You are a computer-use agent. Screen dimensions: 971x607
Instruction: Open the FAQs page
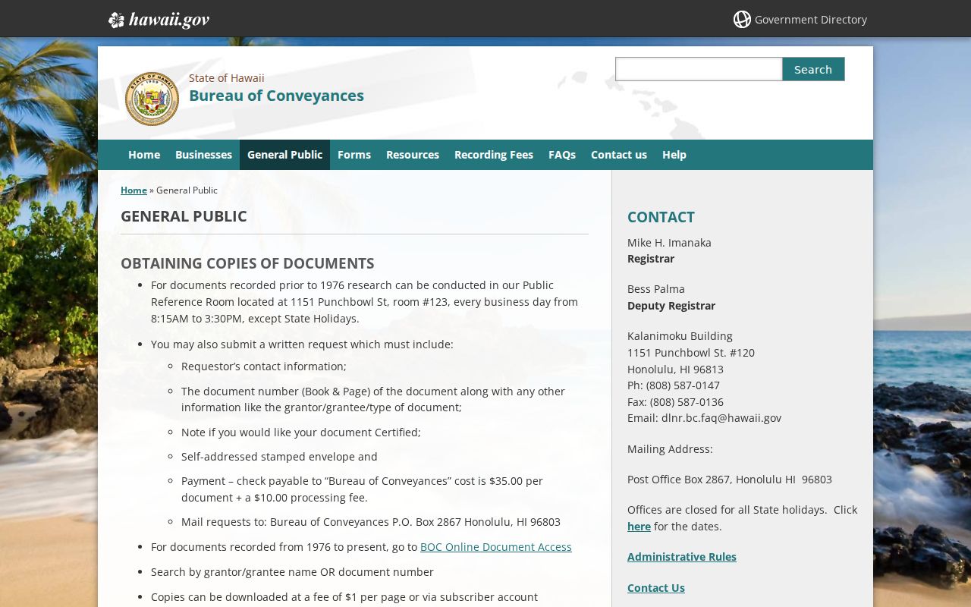click(x=562, y=155)
